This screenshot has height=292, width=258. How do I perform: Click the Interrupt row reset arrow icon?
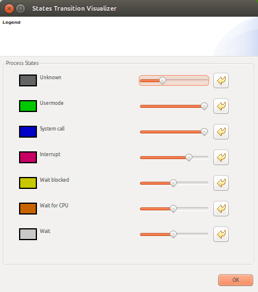[221, 157]
